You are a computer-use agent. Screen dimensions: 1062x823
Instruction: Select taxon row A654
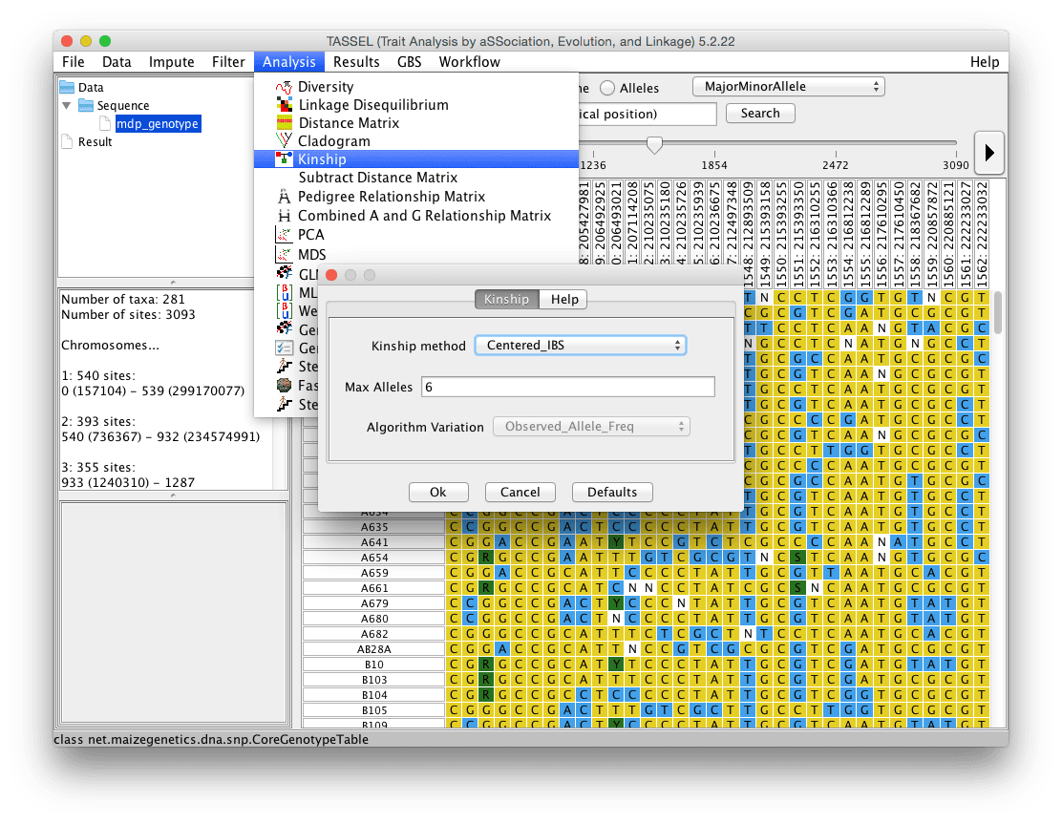pos(373,558)
